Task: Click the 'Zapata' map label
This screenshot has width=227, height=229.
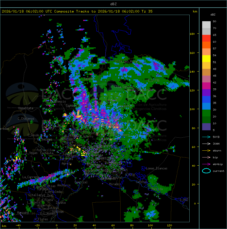Action: click(x=61, y=203)
